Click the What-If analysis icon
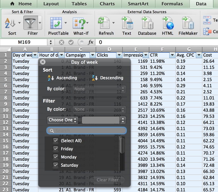This screenshot has width=218, height=192. coord(79,23)
